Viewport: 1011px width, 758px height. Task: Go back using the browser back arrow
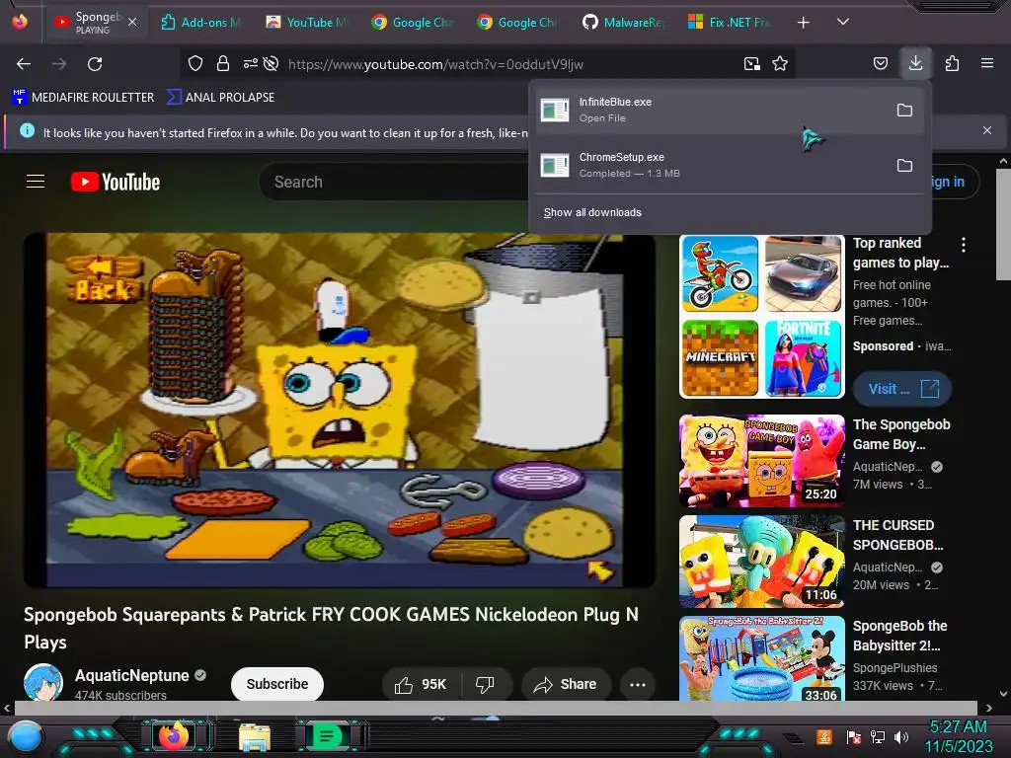(24, 64)
